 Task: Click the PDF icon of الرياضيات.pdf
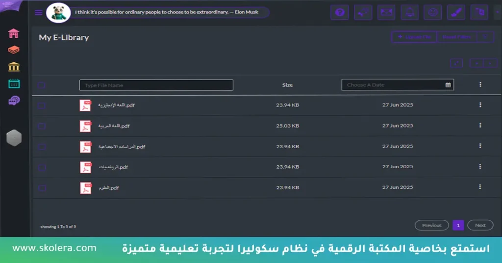85,167
